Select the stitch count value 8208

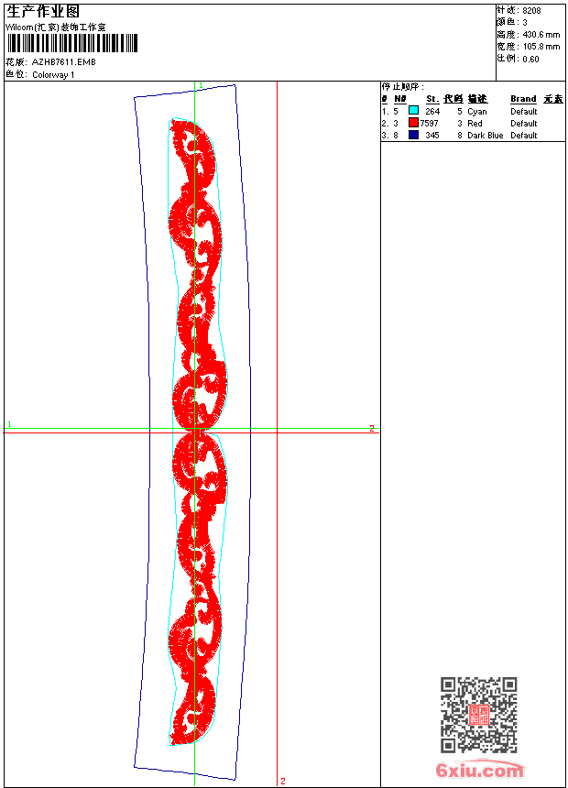(531, 11)
